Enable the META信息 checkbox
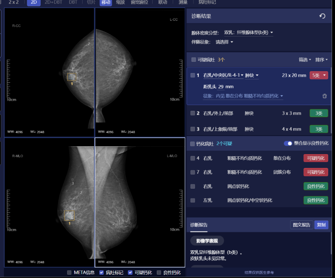Screen dimensions: 335x278 [x=70, y=273]
